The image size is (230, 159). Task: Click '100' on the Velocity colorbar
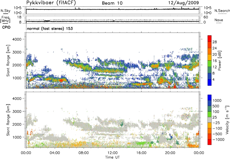[x=216, y=112]
